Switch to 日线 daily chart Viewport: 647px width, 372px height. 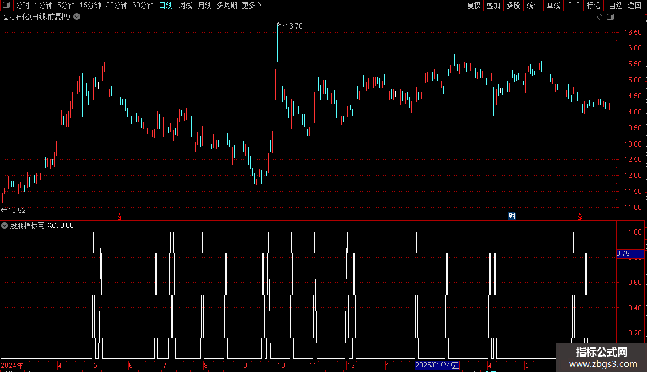166,5
